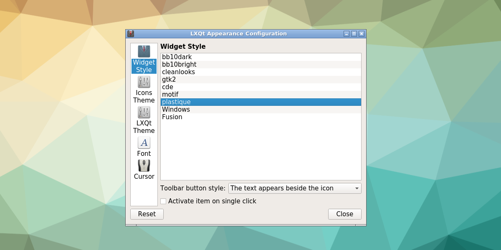Viewport: 501px width, 250px height.
Task: Select the cde widget style
Action: (261, 87)
